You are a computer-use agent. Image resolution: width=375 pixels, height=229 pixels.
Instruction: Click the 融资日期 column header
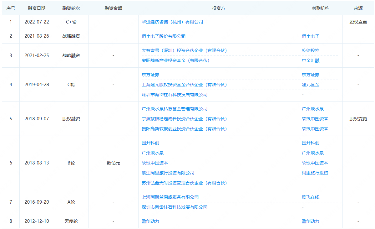pos(37,8)
